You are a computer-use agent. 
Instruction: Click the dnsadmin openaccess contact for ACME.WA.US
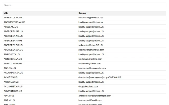coord(100,77)
